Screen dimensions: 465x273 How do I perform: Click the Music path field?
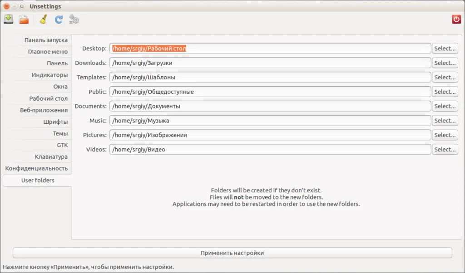pyautogui.click(x=270, y=121)
